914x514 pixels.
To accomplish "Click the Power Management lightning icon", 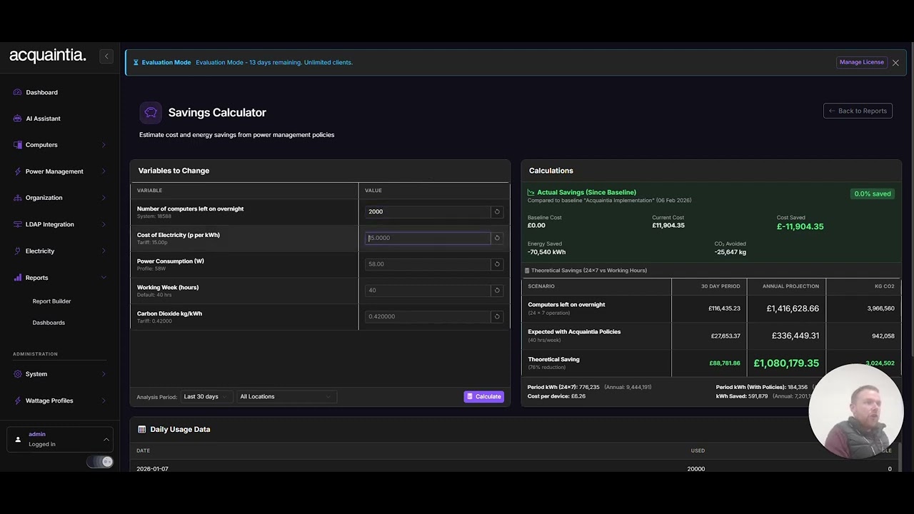I will pyautogui.click(x=18, y=171).
